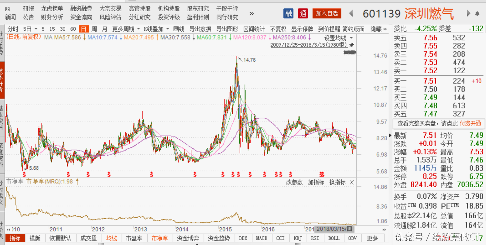Click 加指标 to add indicator

316,182
